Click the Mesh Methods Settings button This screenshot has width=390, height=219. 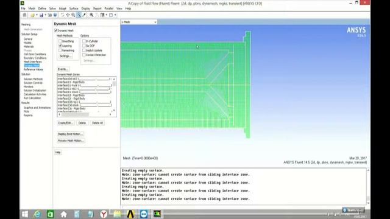pos(65,56)
